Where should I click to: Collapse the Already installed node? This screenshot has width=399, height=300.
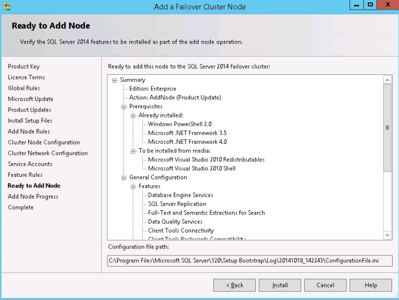(134, 115)
